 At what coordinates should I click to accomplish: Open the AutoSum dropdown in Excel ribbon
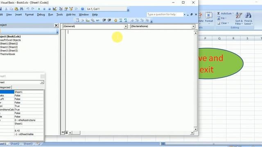[233, 13]
